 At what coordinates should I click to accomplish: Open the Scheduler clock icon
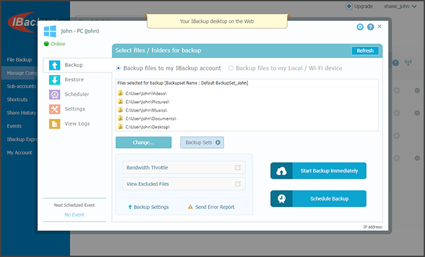54,95
